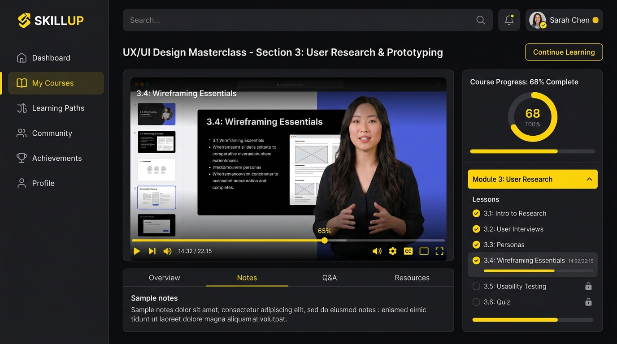
Task: Toggle closed captions on video
Action: click(408, 251)
